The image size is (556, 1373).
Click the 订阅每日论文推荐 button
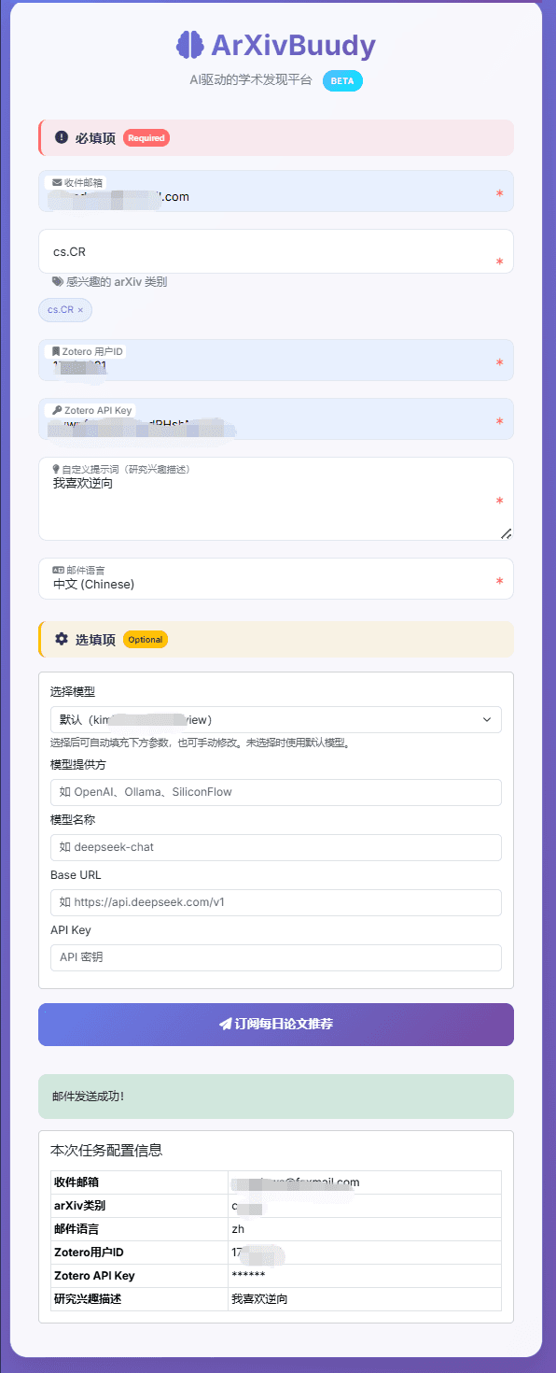click(276, 1025)
